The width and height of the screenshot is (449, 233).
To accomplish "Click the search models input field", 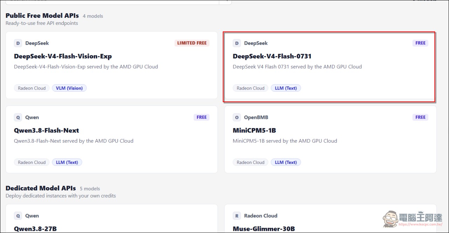I will click(112, 2).
